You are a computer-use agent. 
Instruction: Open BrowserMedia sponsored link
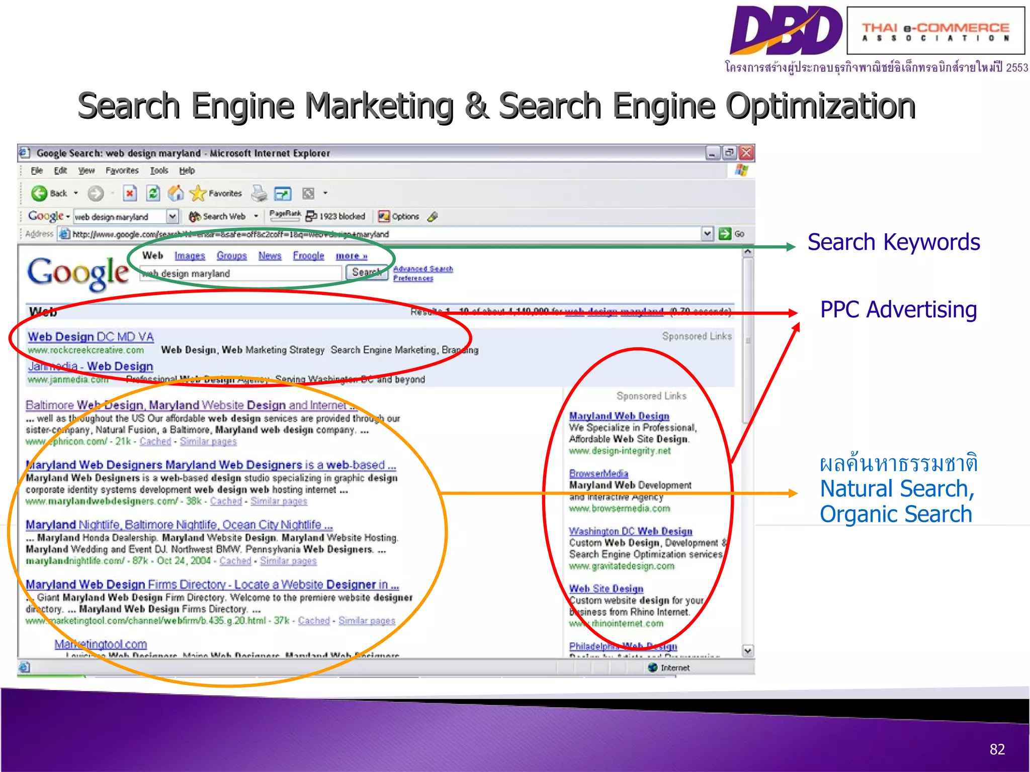coord(598,473)
